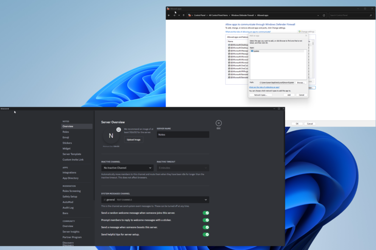Open Partner Program page
This screenshot has height=250, width=376.
pos(72,237)
